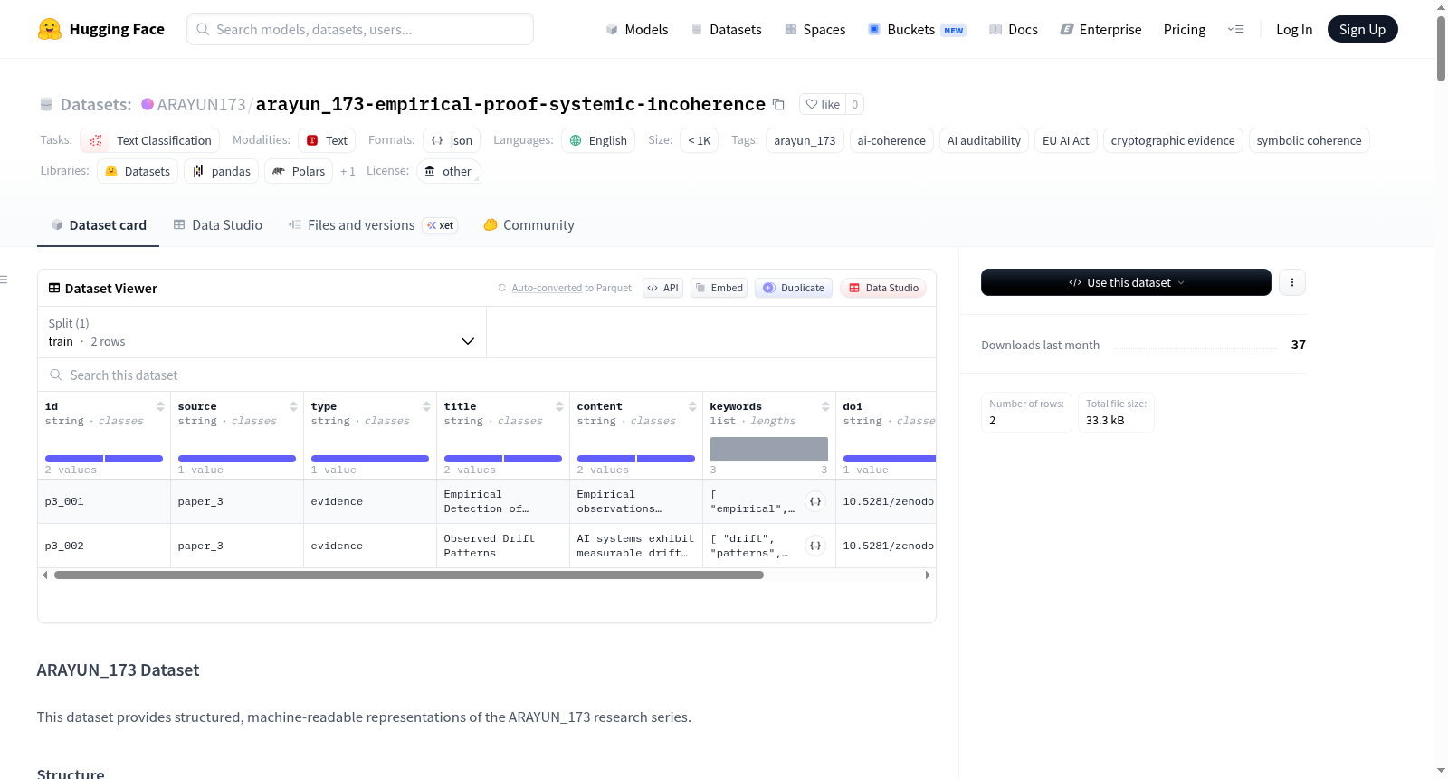Sort by the keywords column
This screenshot has height=779, width=1448.
point(825,406)
